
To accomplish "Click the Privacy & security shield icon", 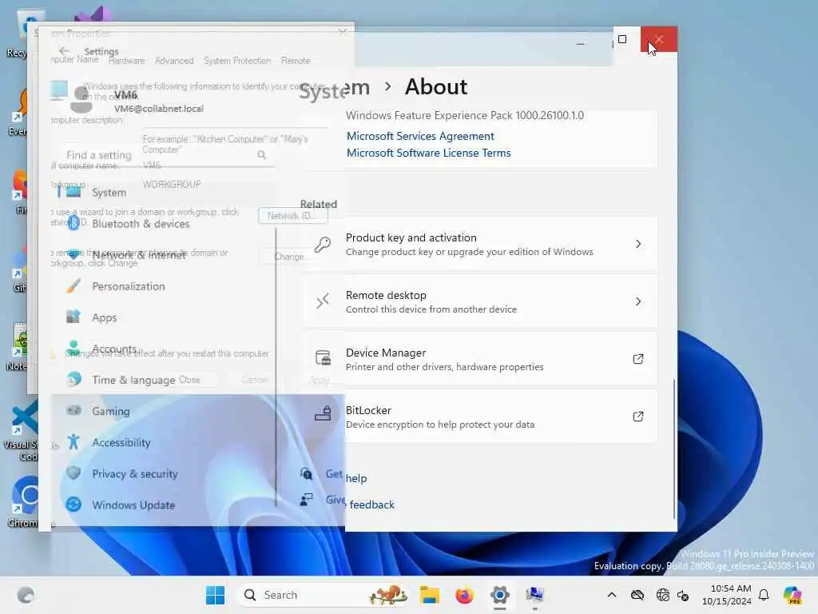I will click(73, 473).
